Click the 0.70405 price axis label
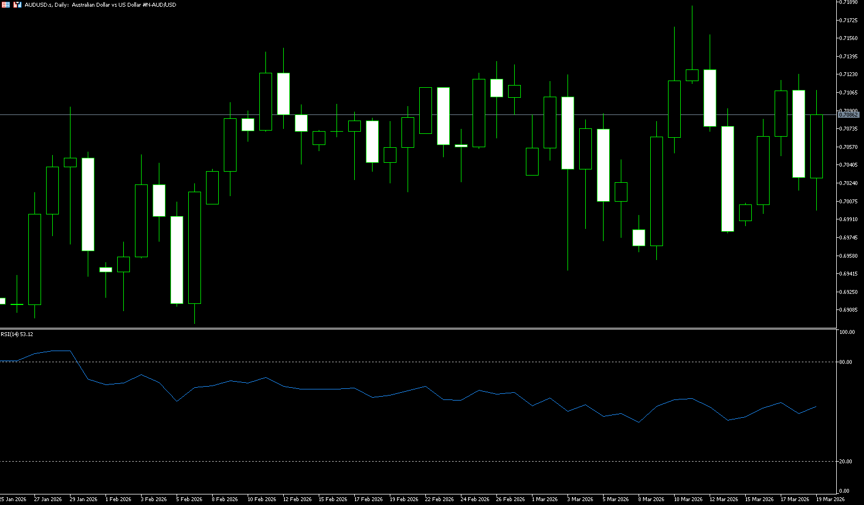This screenshot has height=505, width=864. point(848,165)
